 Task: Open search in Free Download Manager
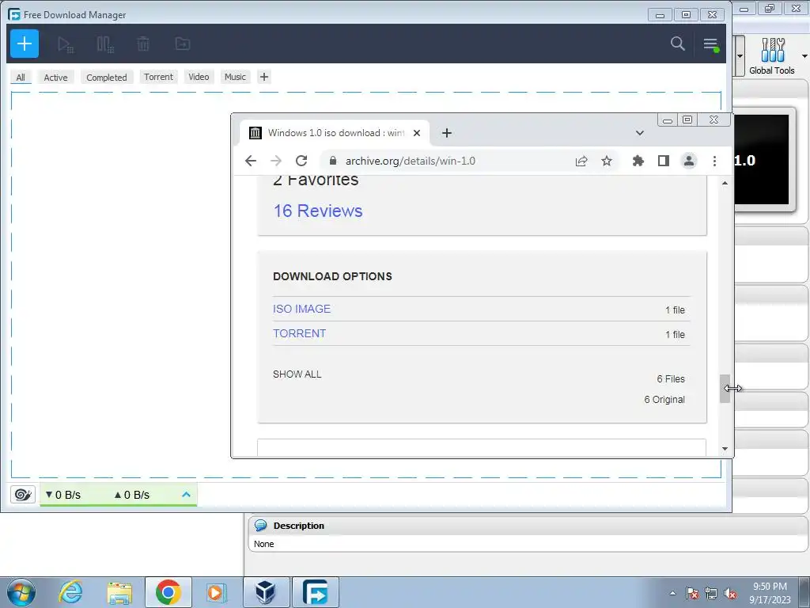pyautogui.click(x=677, y=44)
